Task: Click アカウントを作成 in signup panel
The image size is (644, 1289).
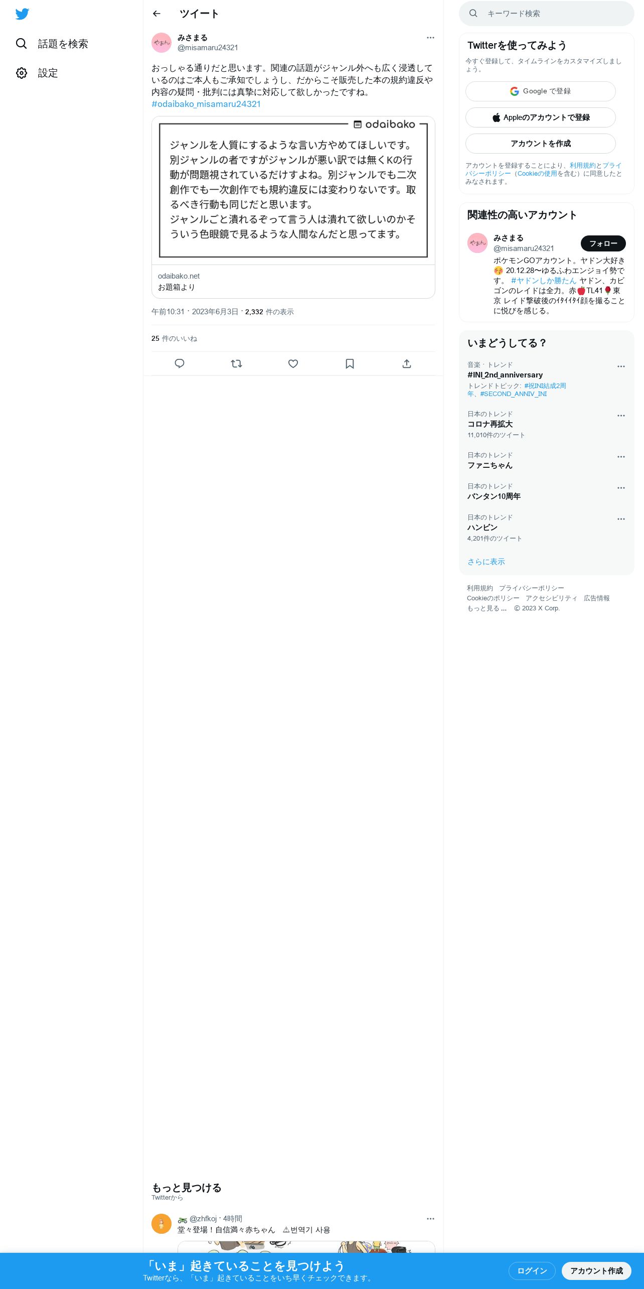Action: point(541,144)
